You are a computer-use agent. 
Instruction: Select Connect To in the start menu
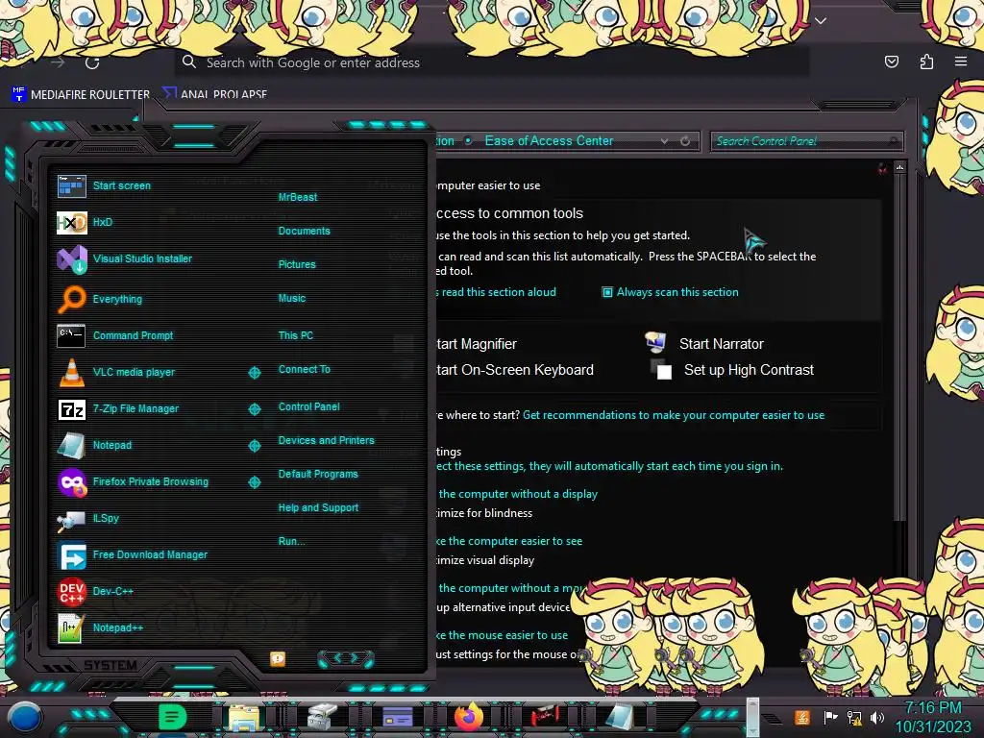click(x=304, y=369)
